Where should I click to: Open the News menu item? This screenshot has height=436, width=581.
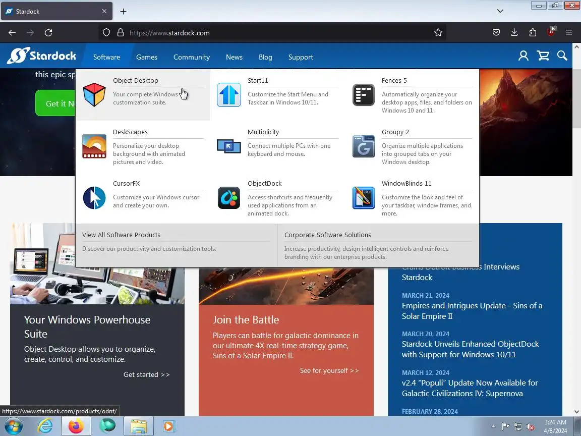click(234, 57)
